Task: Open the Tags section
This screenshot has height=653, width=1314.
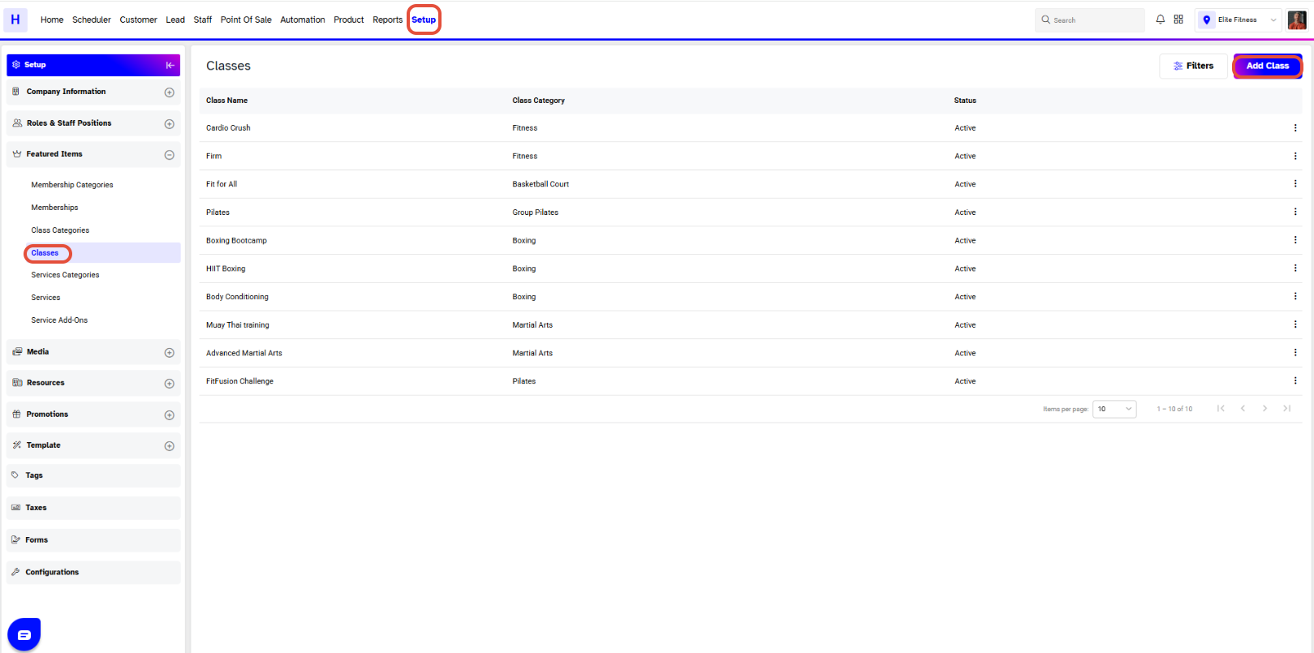Action: [x=93, y=475]
